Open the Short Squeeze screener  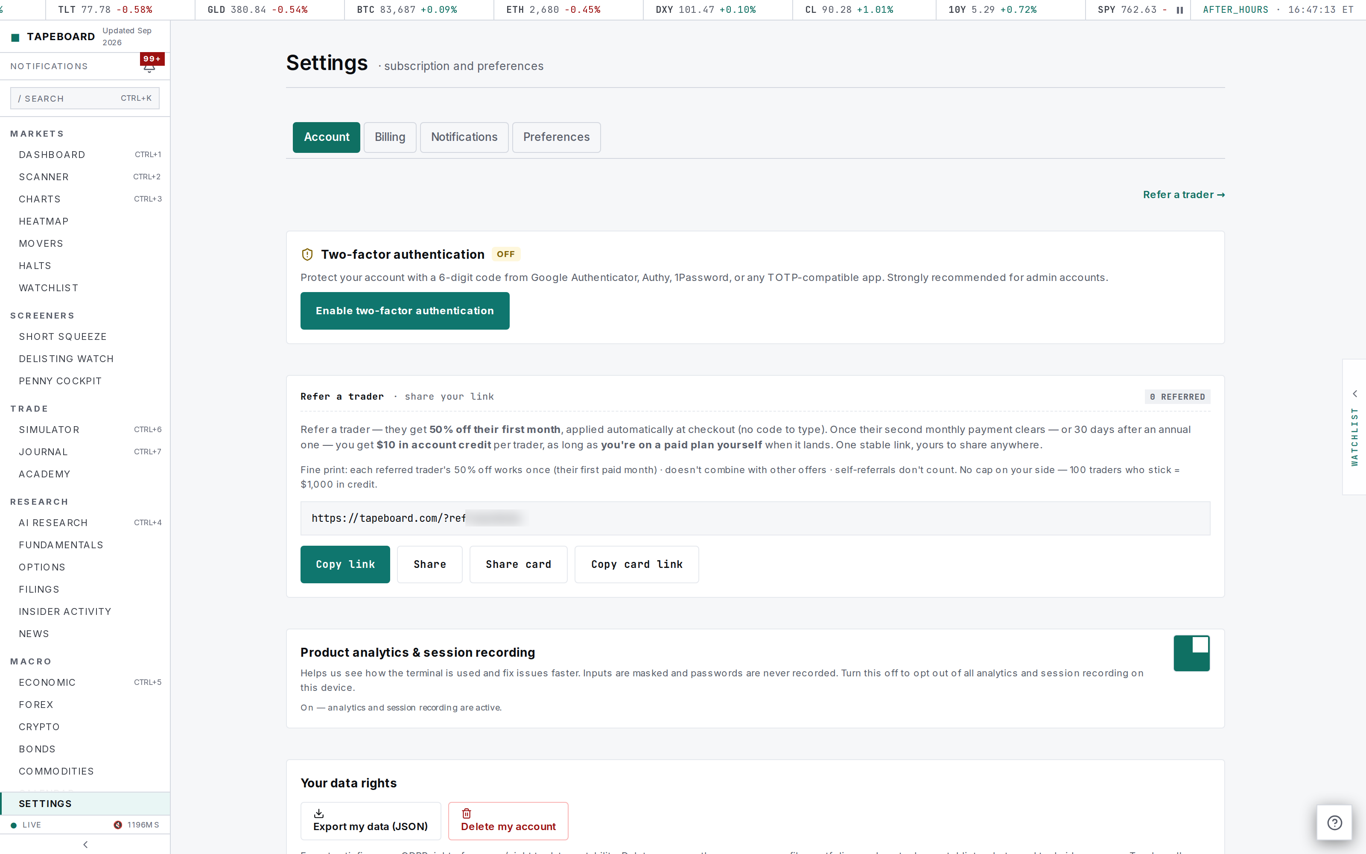[x=85, y=336]
